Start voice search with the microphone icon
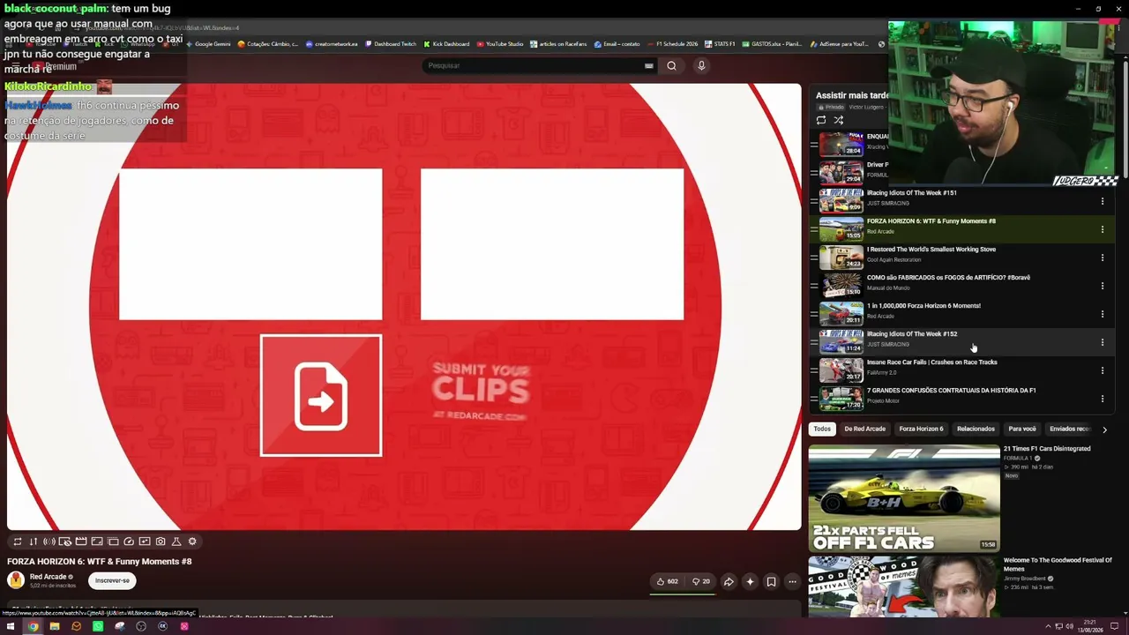Screen dimensions: 1129x635 [701, 65]
